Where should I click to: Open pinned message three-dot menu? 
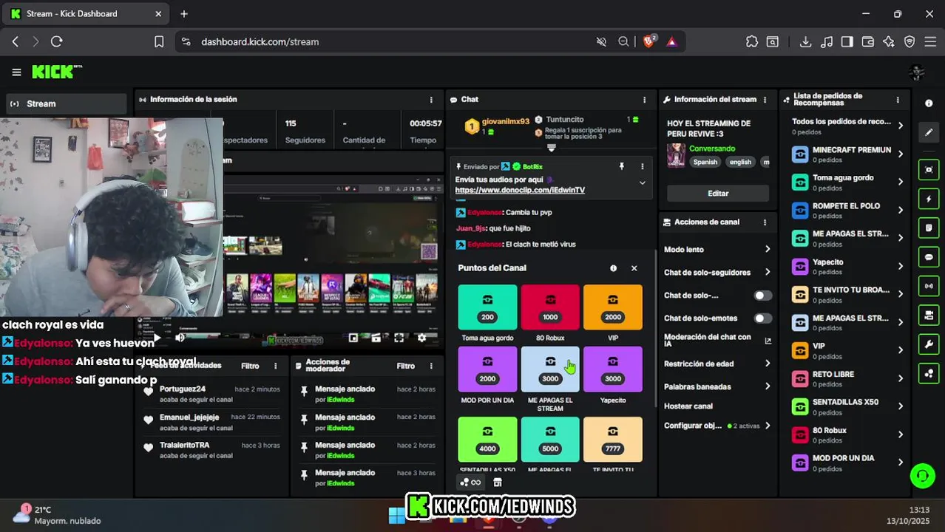click(x=642, y=167)
